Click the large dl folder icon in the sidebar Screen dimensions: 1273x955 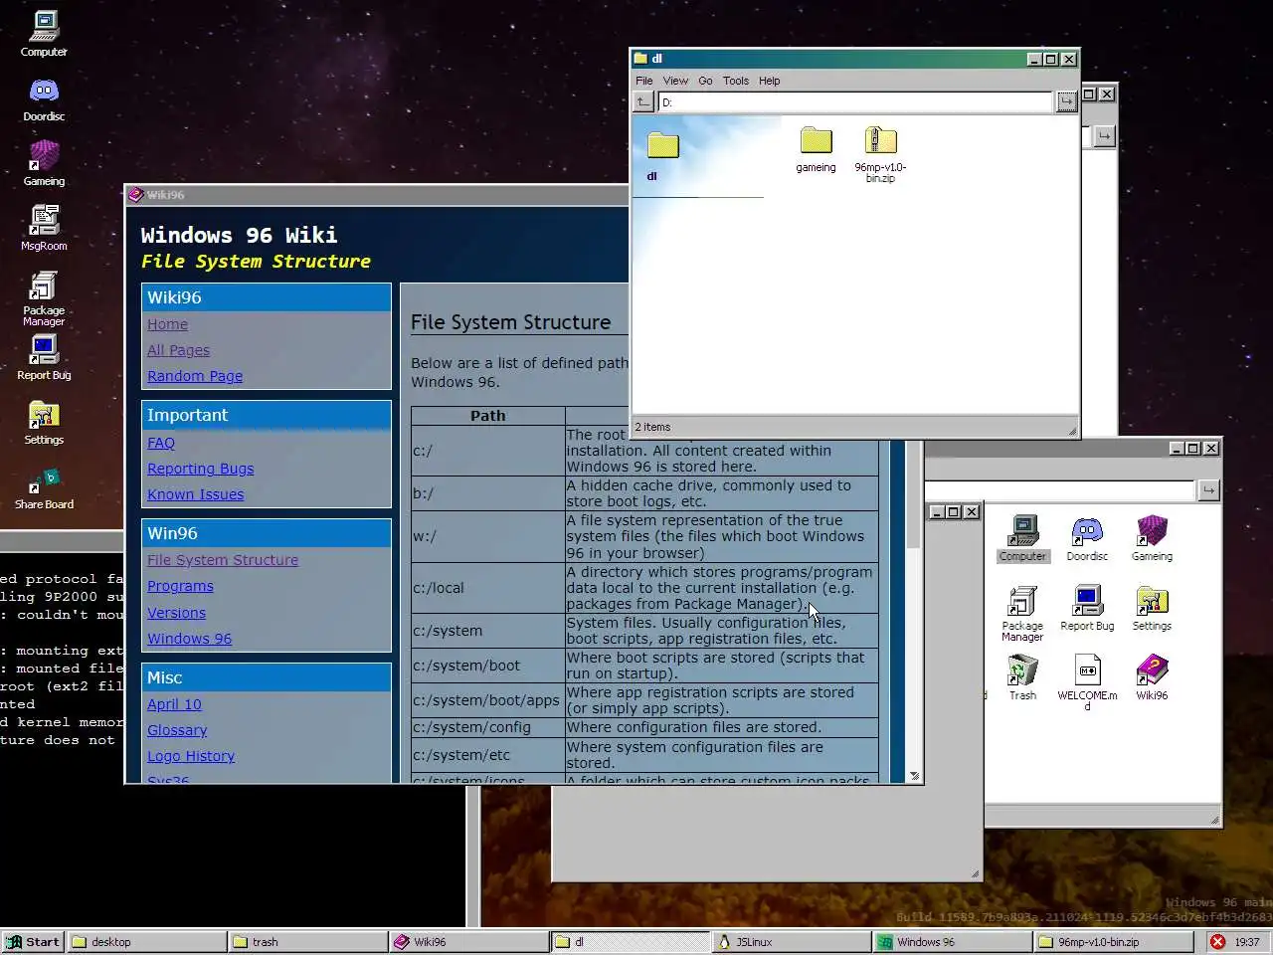point(662,146)
